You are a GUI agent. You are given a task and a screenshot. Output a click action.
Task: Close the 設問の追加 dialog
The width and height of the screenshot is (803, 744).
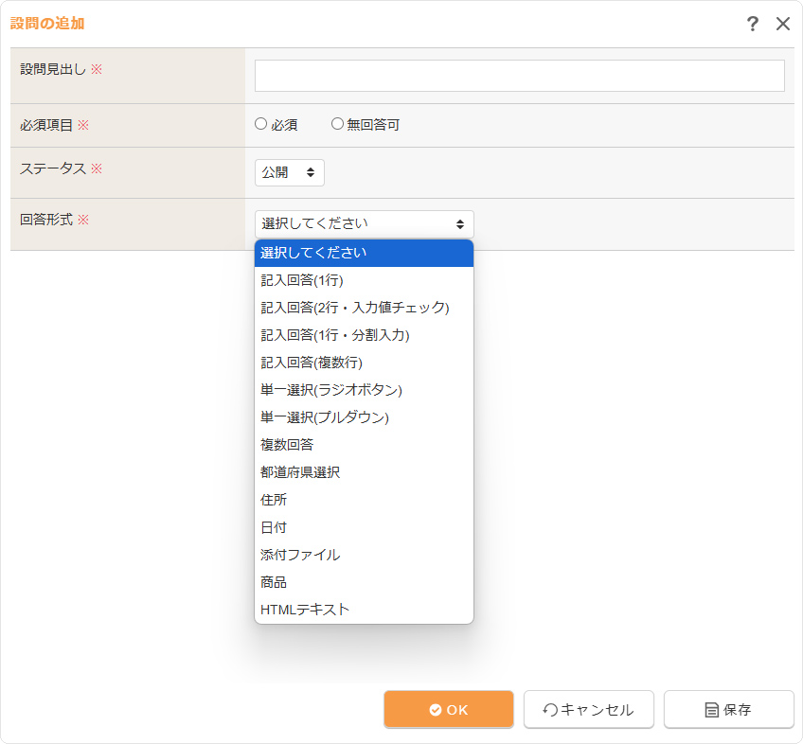tap(783, 25)
